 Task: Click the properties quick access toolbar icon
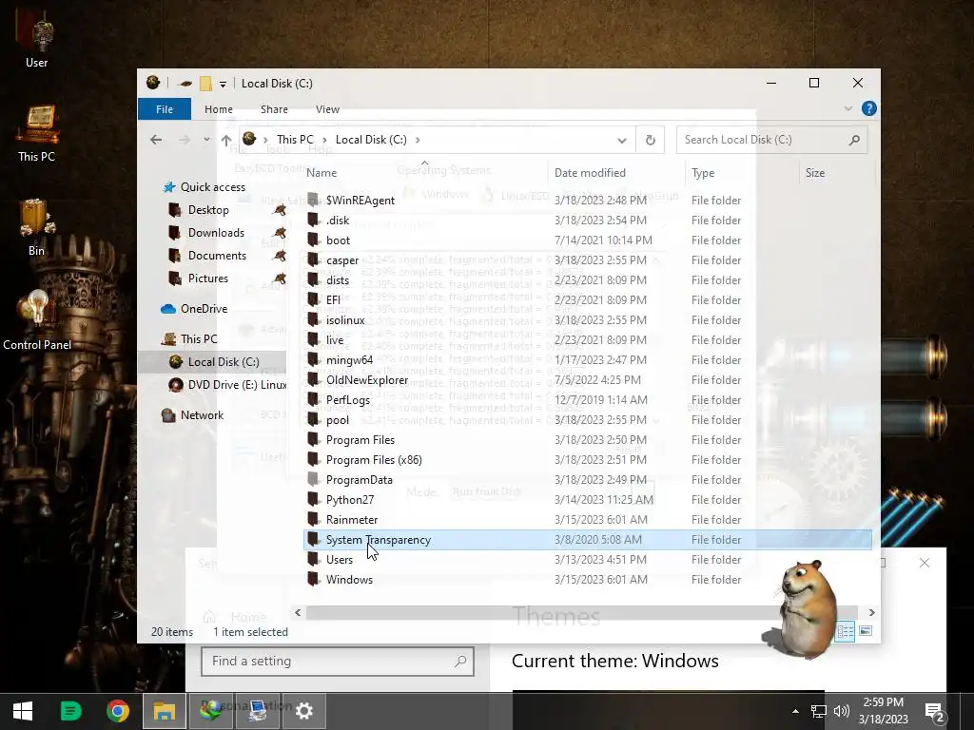[185, 84]
